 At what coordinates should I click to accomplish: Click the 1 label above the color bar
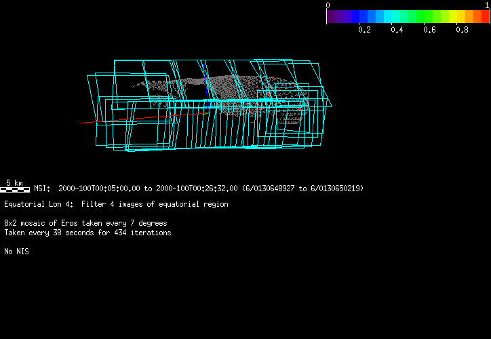[x=487, y=5]
